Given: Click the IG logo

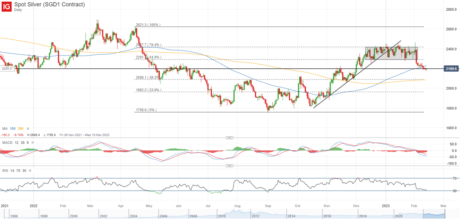Looking at the screenshot, I should 6,6.
